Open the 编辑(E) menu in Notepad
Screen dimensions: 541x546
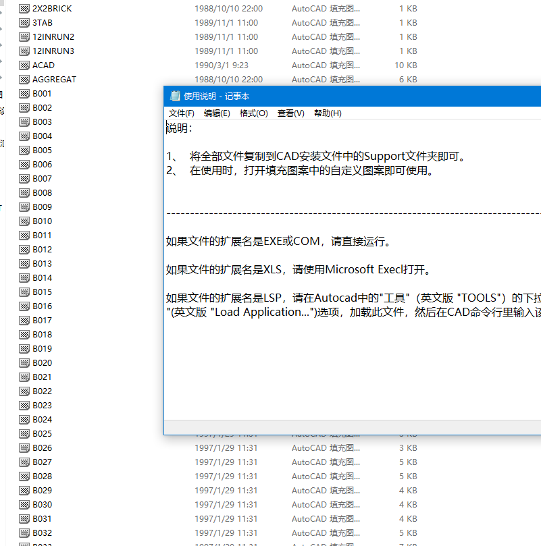pyautogui.click(x=217, y=113)
